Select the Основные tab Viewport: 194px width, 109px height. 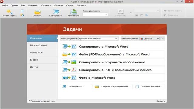(42, 38)
